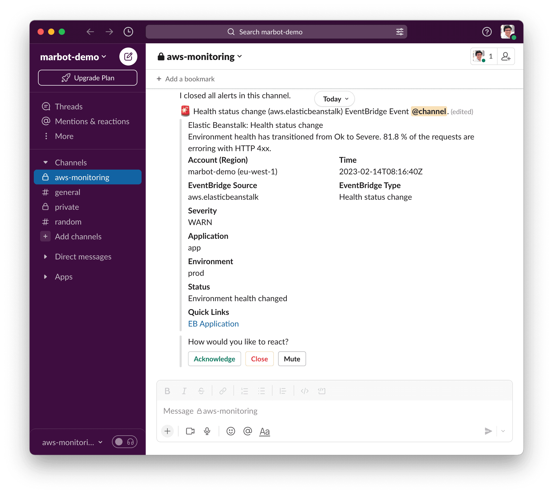553x494 pixels.
Task: Close the alert
Action: (x=259, y=359)
